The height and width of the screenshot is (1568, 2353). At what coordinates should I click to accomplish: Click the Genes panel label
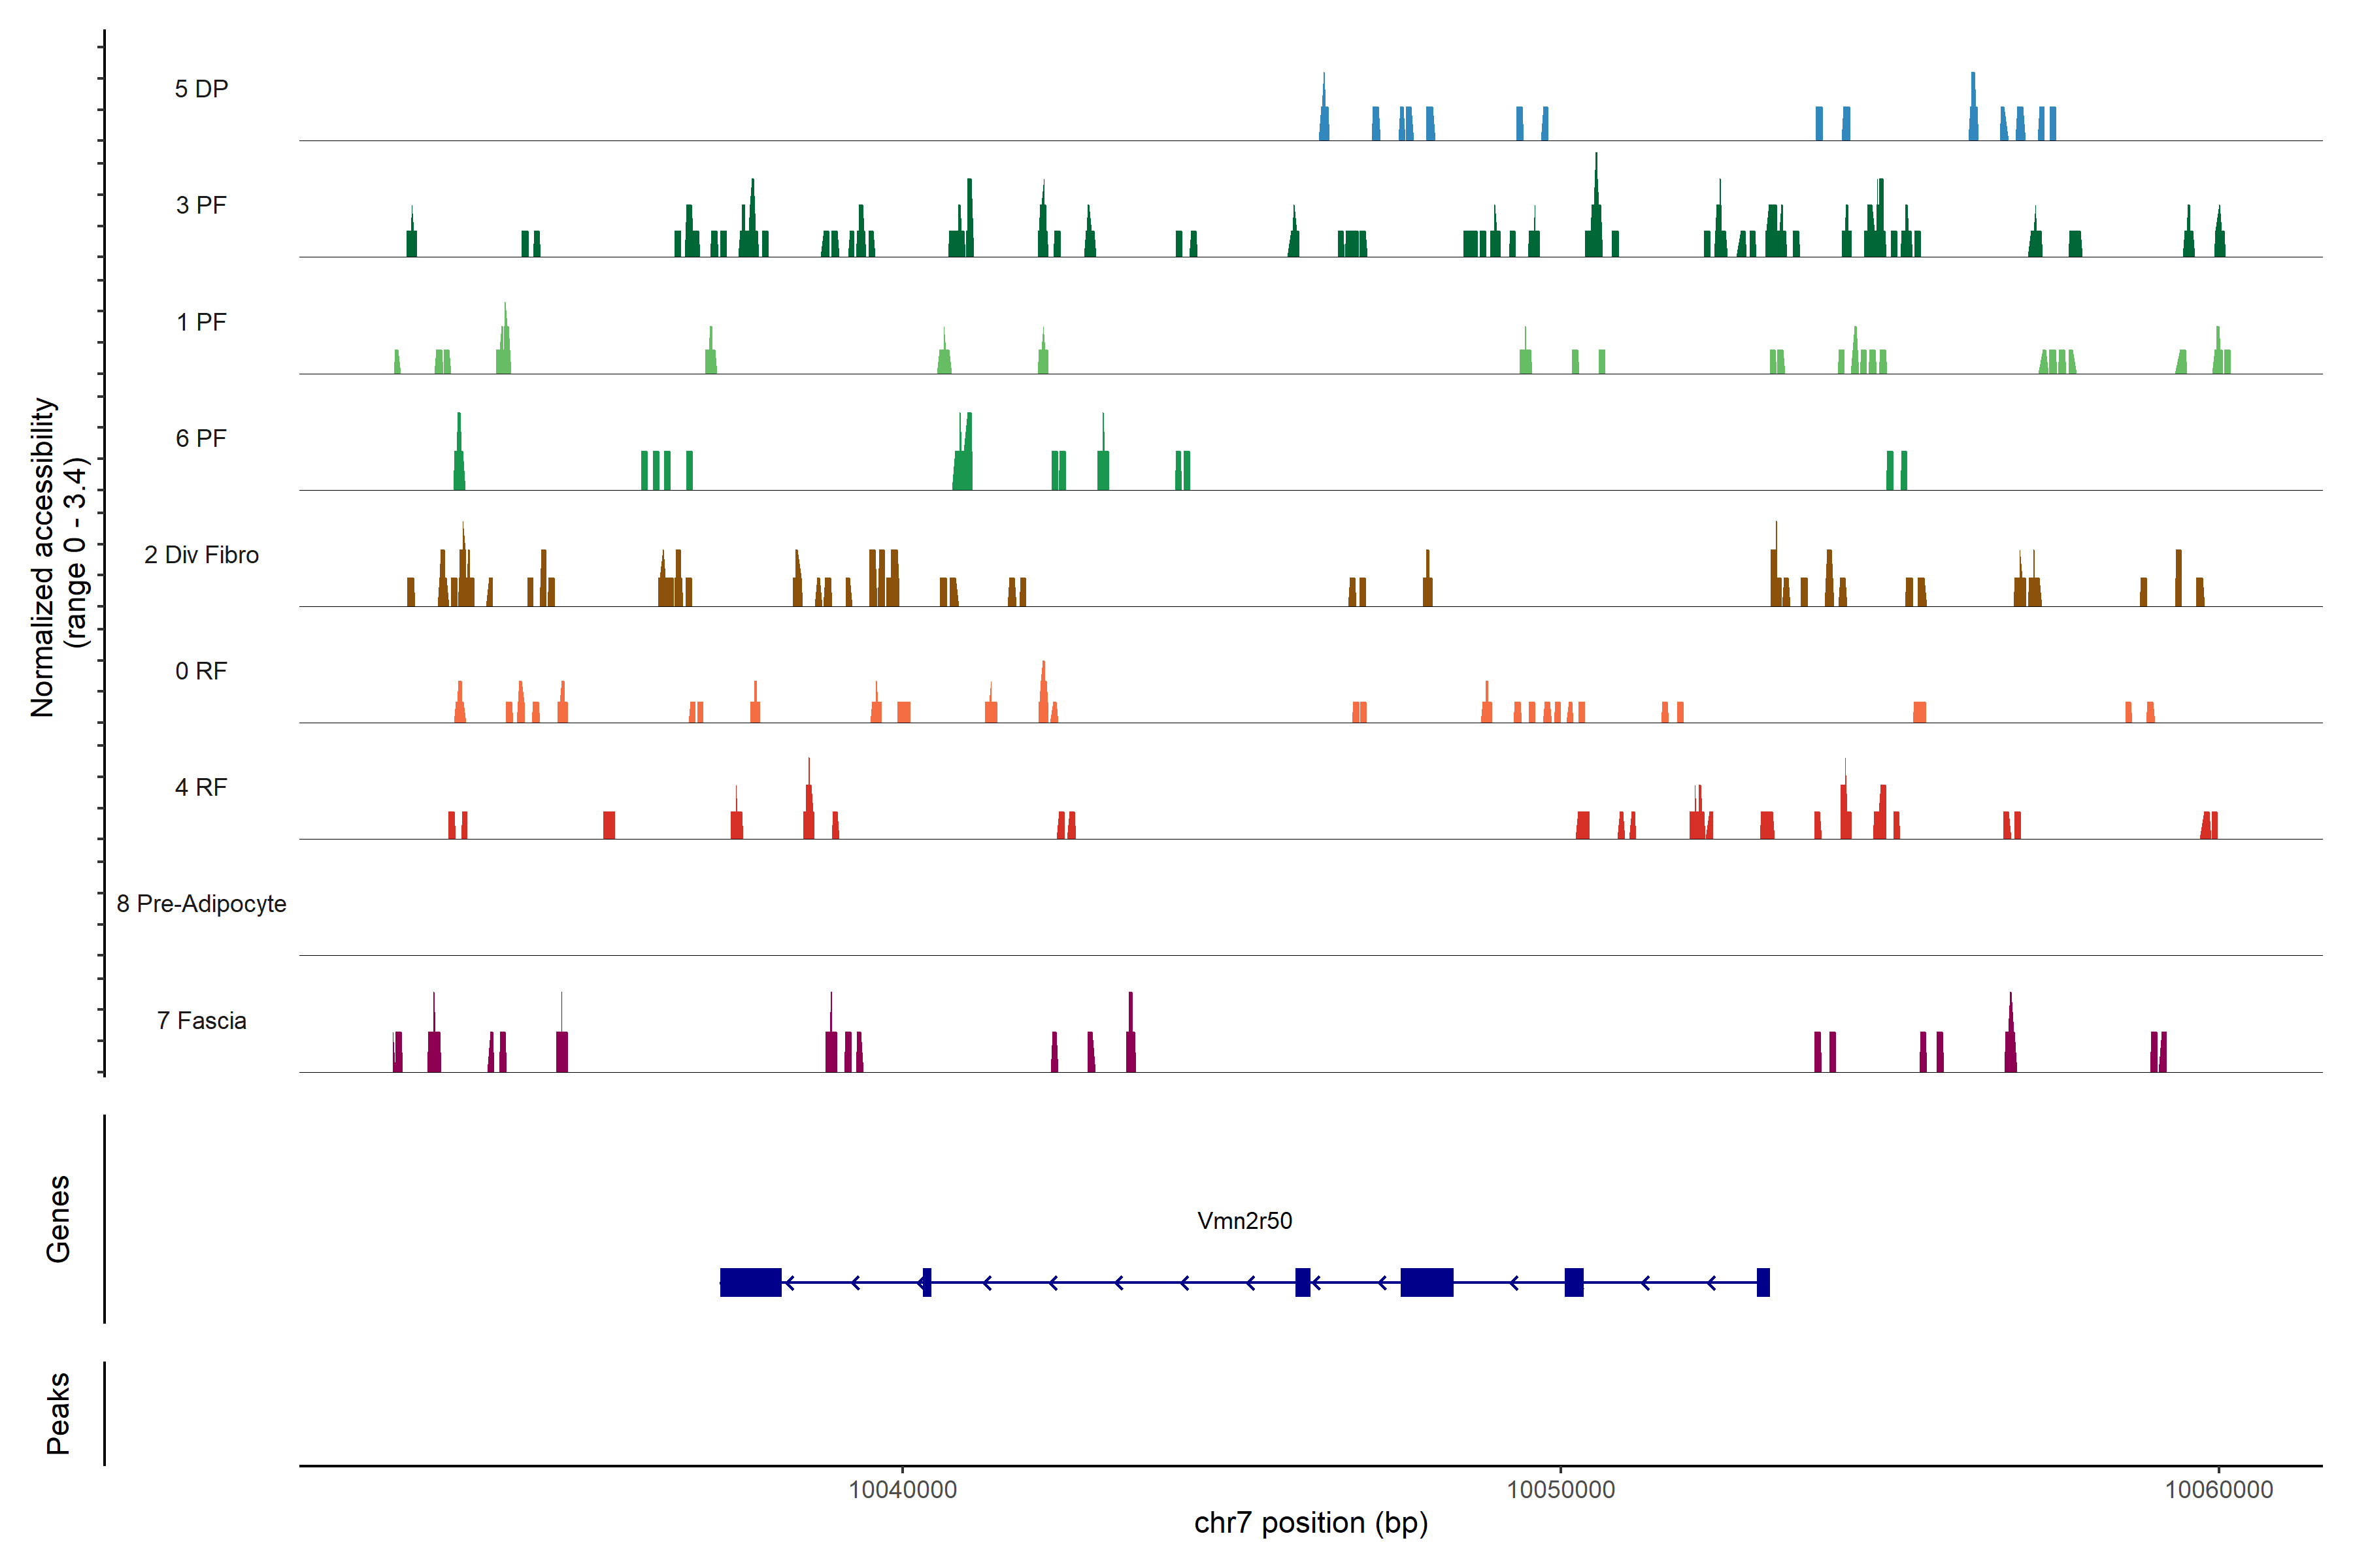[x=58, y=1219]
